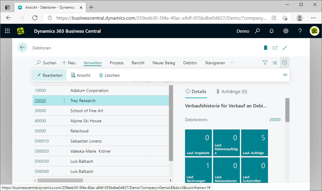This screenshot has height=191, width=322.
Task: Open the settings gear
Action: (286, 31)
